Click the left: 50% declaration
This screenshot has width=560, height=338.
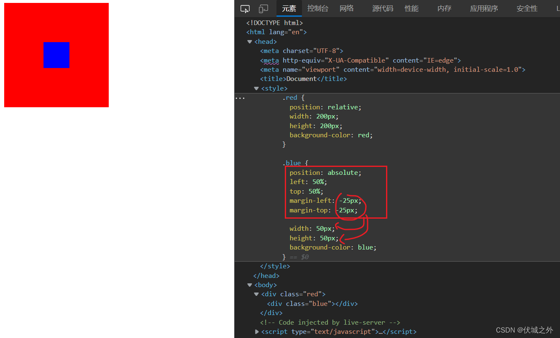pos(309,182)
